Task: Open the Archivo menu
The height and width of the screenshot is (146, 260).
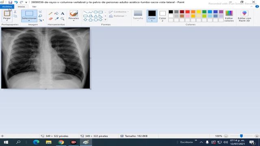Action: click(7, 6)
